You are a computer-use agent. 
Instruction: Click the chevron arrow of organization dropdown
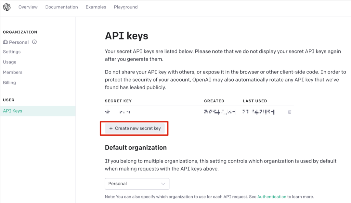click(163, 184)
